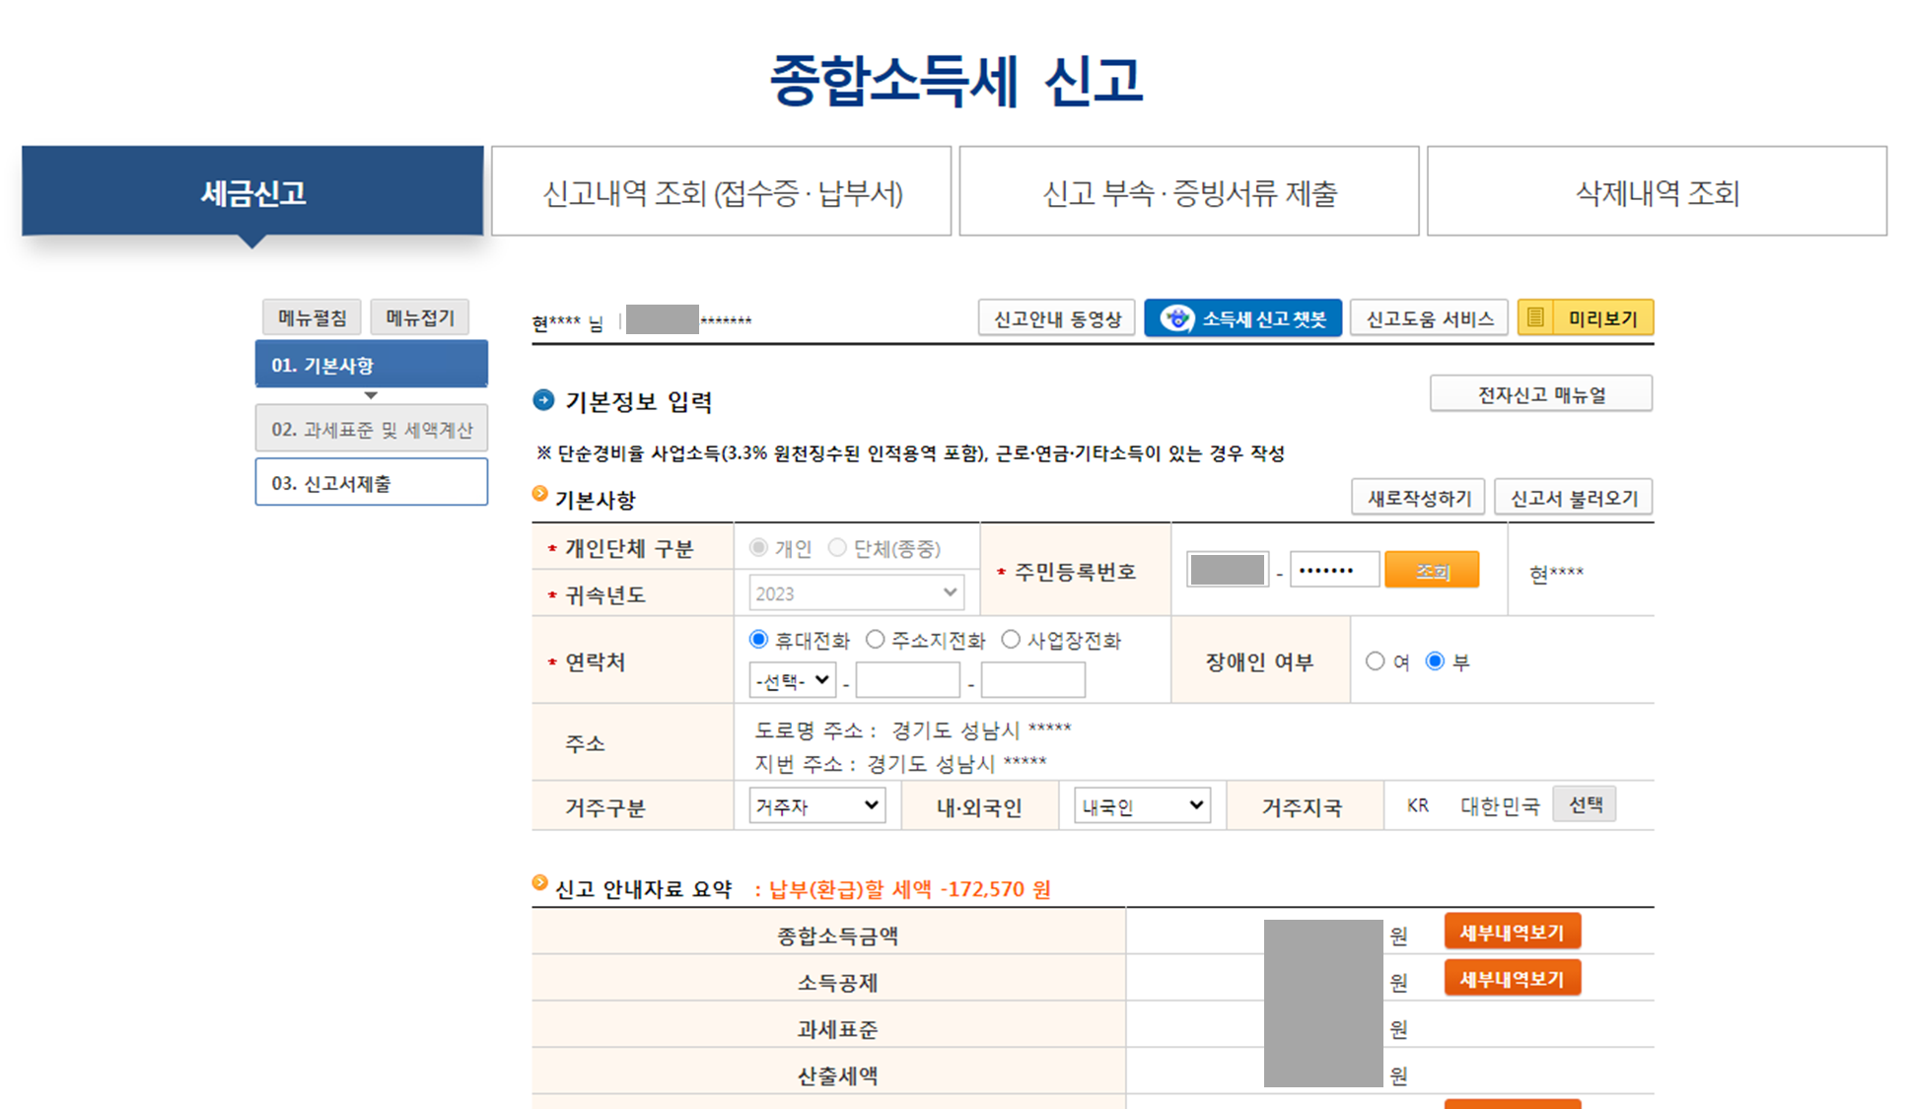
Task: Click the resident number password field
Action: coord(1333,570)
